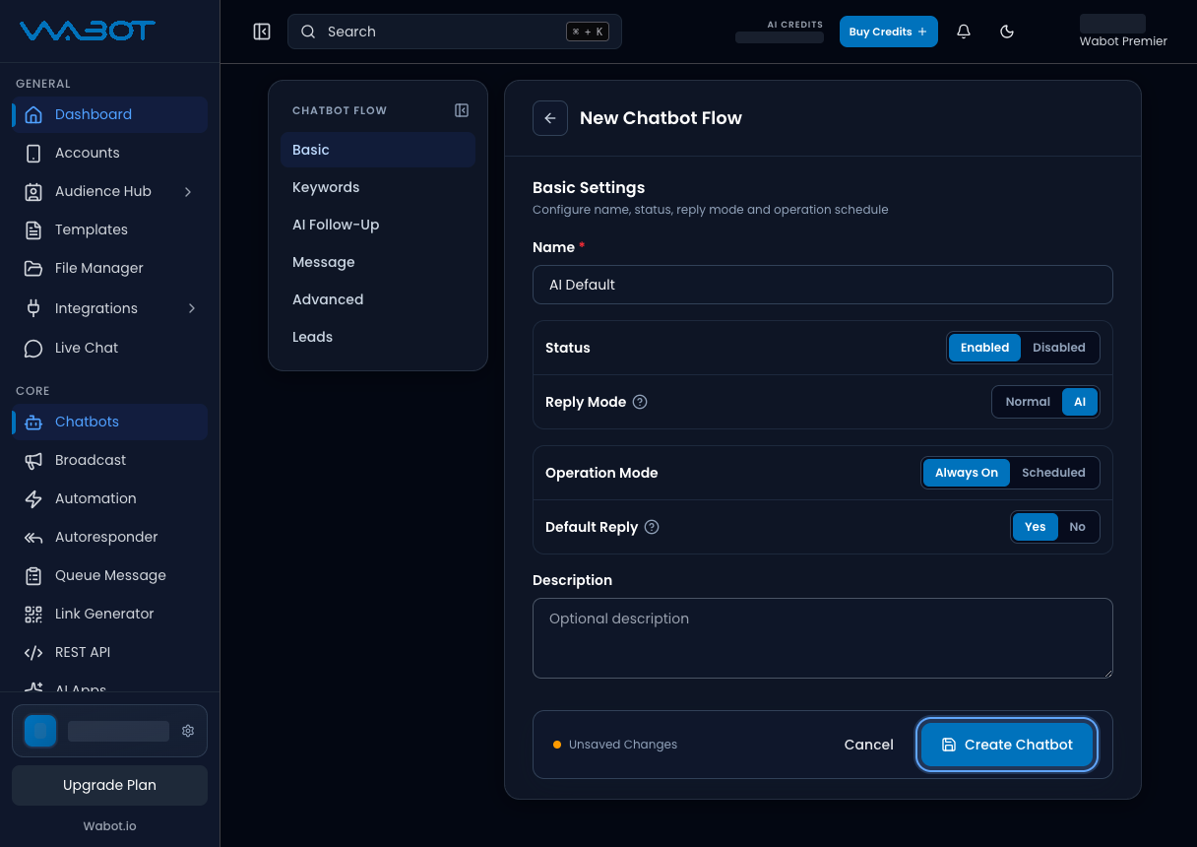Set Operation Mode to Scheduled

pyautogui.click(x=1053, y=473)
